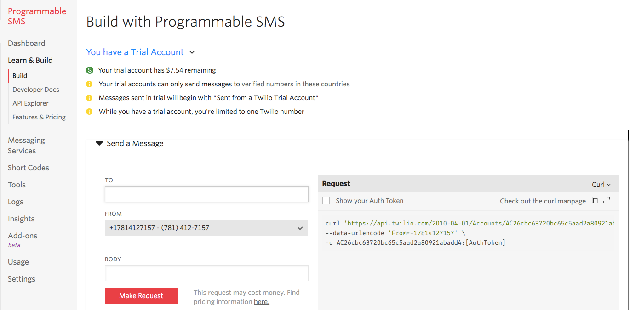Click info icon on trial message prefix line
The height and width of the screenshot is (310, 630).
coord(89,97)
